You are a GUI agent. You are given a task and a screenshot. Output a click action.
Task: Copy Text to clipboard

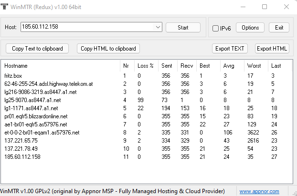pos(37,49)
